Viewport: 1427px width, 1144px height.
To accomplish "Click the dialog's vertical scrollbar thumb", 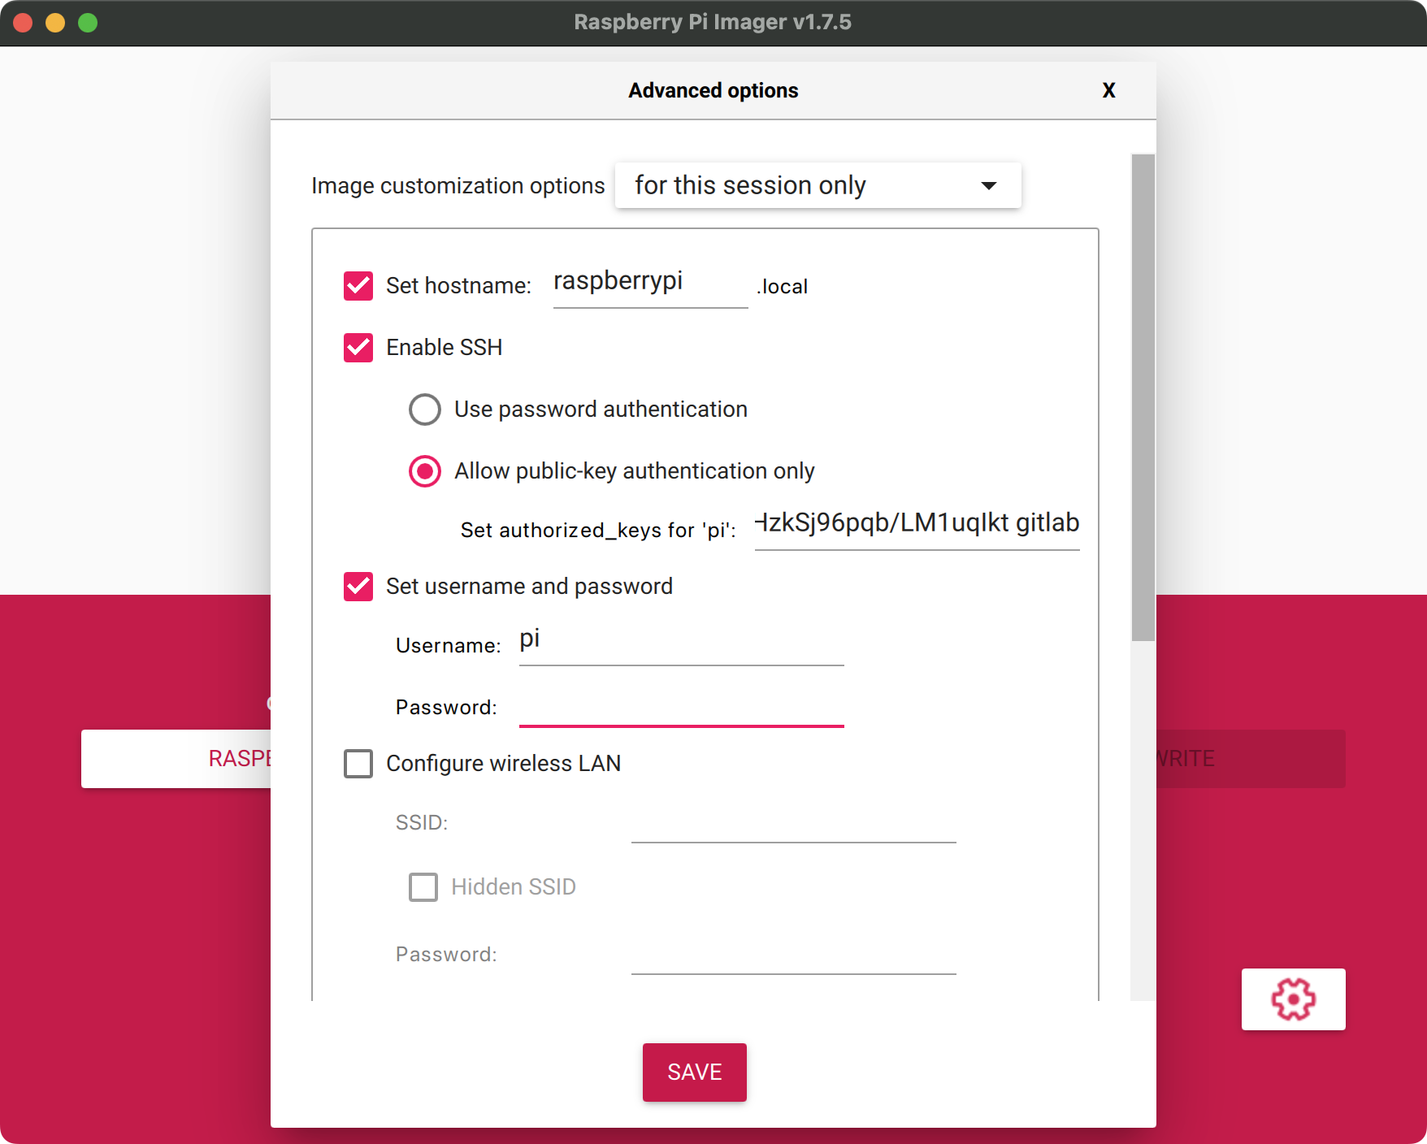I will (x=1143, y=398).
